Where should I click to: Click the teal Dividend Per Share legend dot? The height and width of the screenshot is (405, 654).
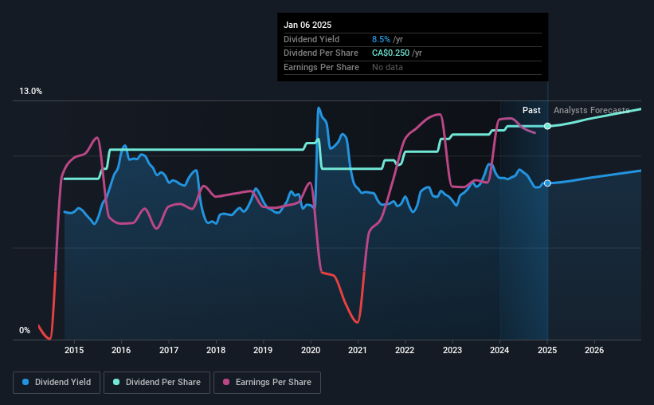116,382
